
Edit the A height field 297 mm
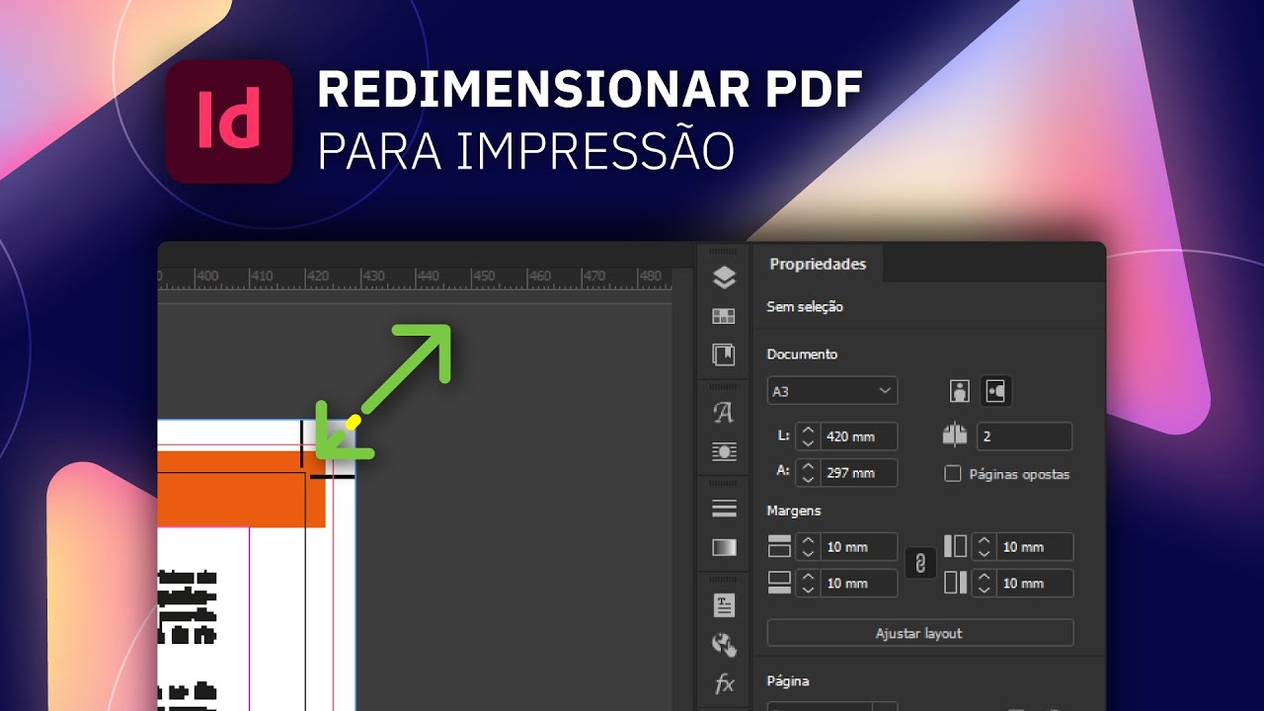point(858,472)
